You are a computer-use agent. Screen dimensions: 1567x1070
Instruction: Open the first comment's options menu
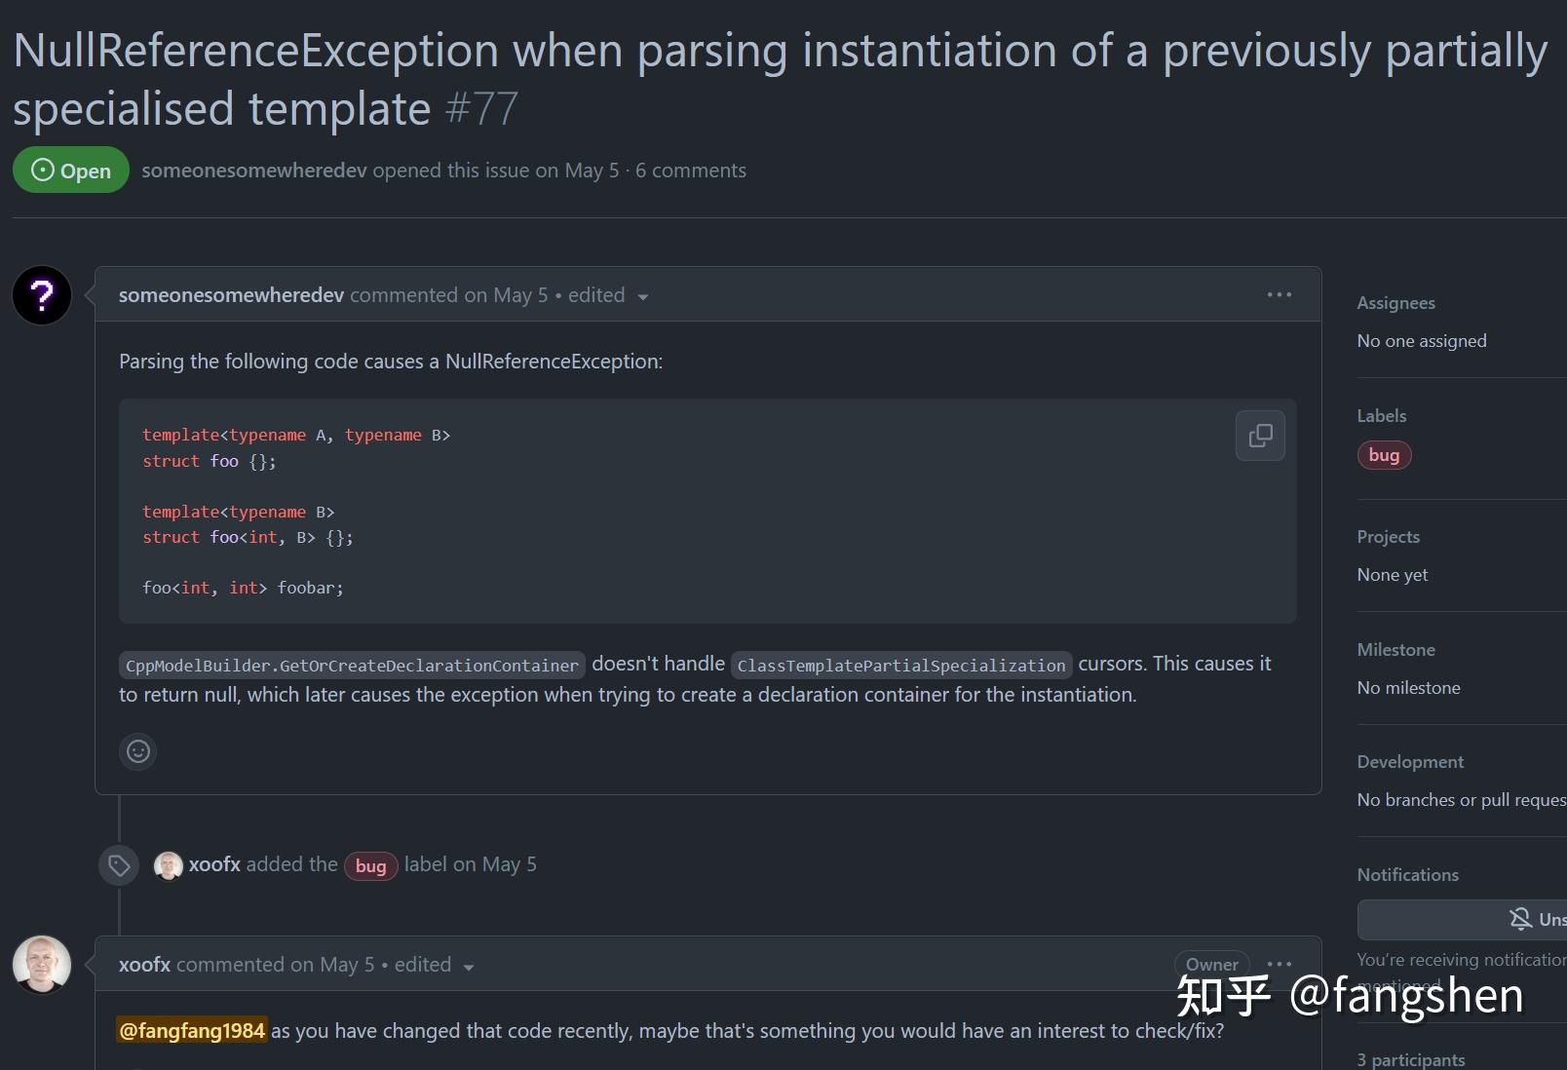(x=1279, y=294)
